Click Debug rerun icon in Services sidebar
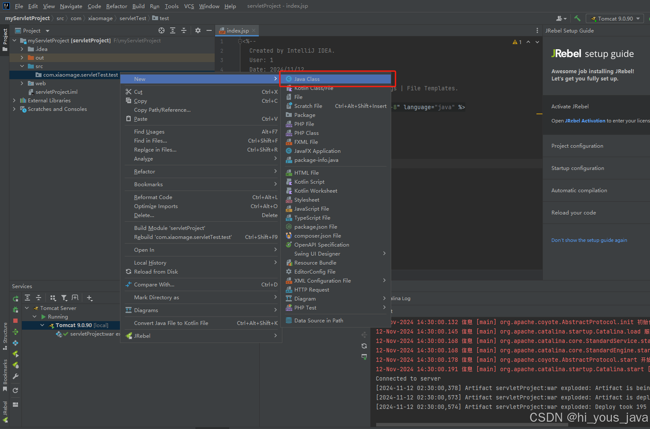 15,310
